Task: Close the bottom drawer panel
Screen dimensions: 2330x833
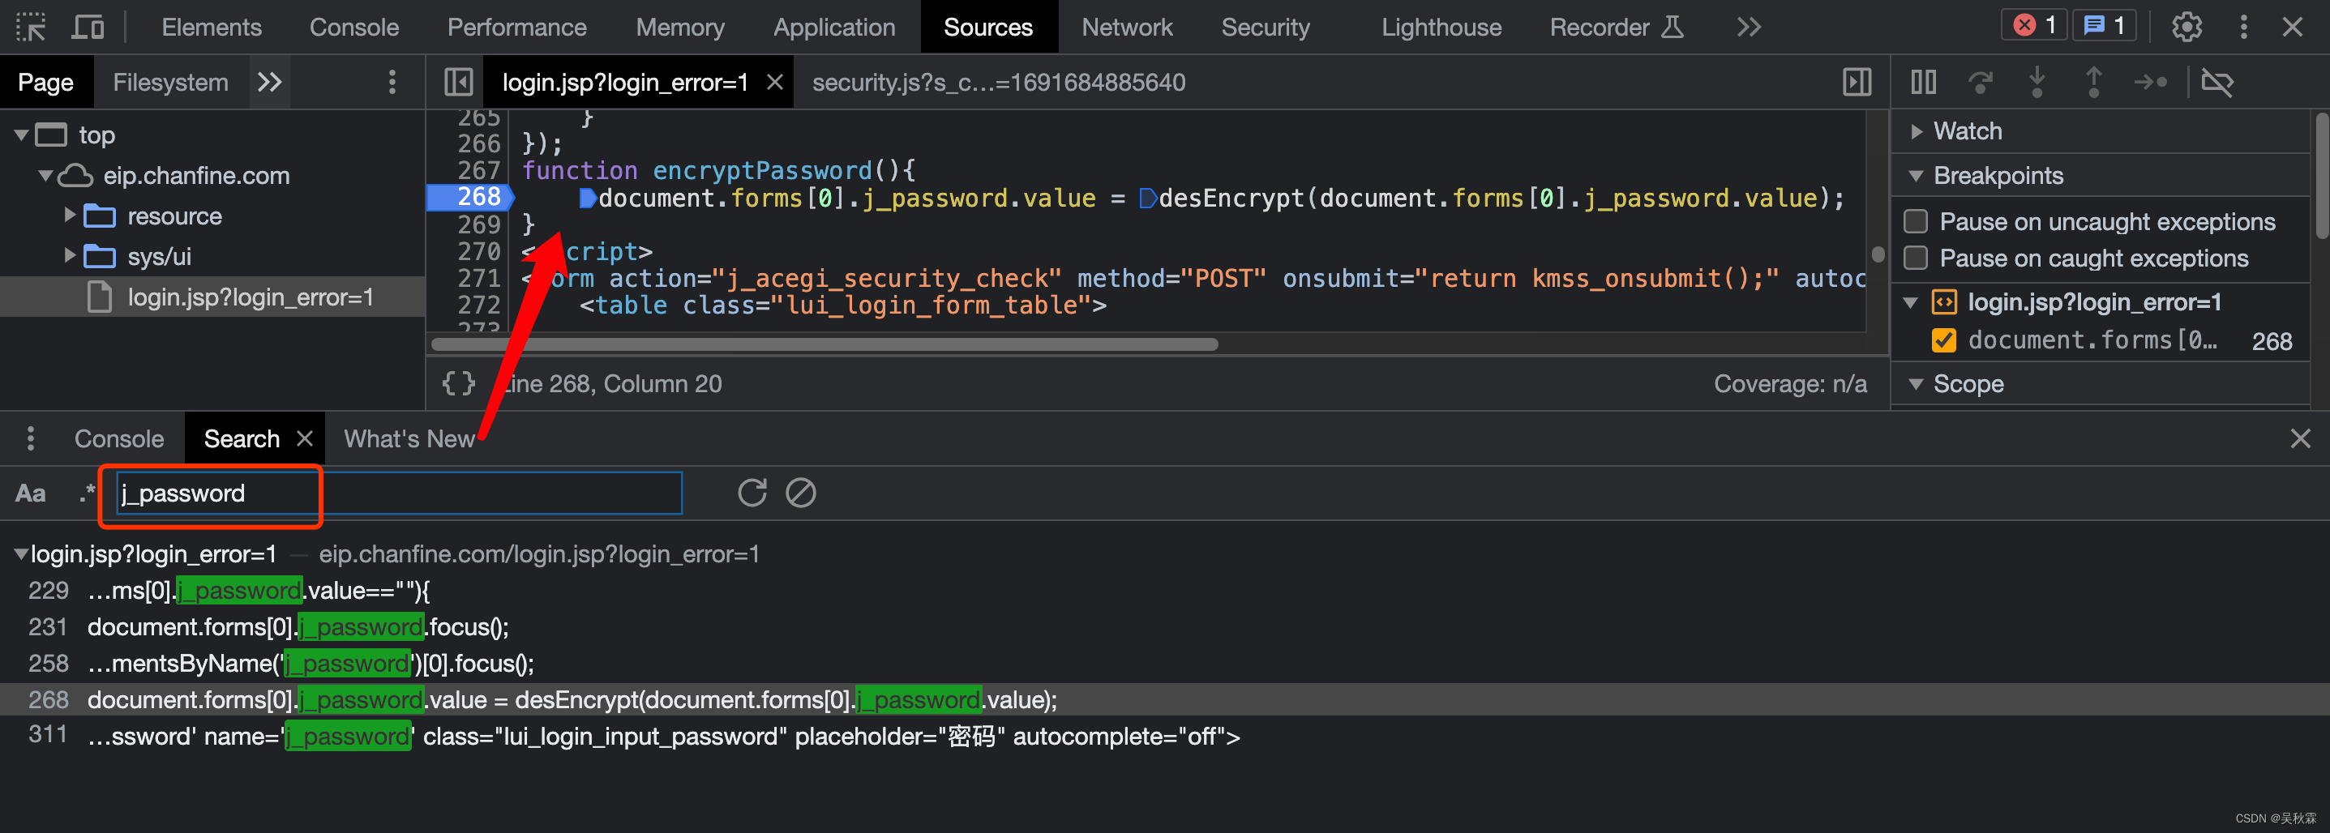Action: click(2300, 438)
